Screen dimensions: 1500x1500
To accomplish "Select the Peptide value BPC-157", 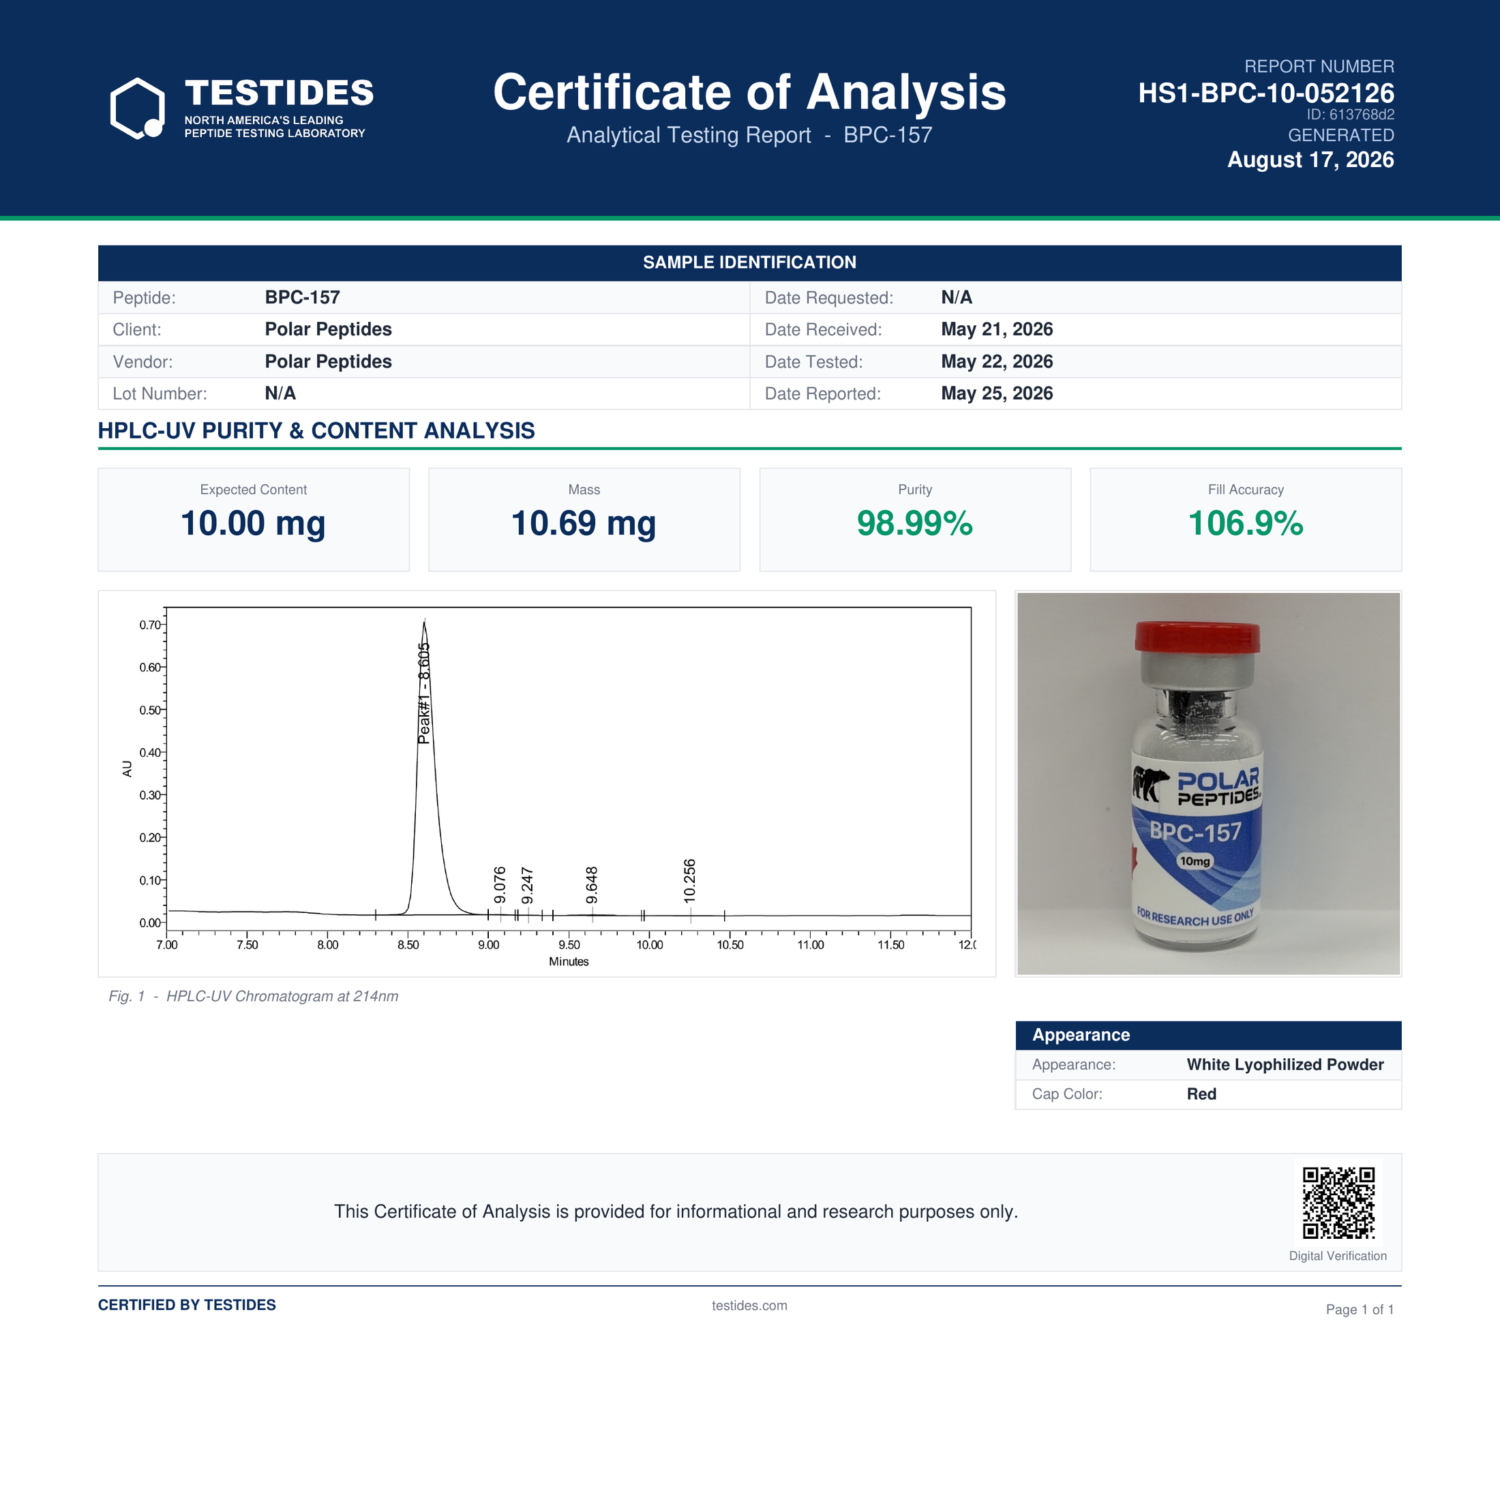I will (302, 297).
